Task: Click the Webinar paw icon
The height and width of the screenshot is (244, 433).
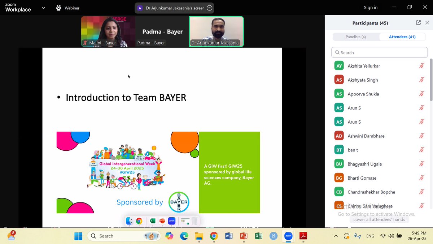Action: coord(58,8)
